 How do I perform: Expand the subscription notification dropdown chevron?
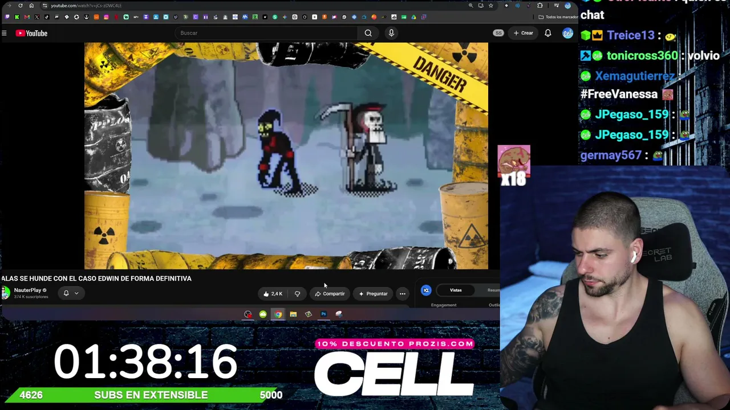coord(76,293)
